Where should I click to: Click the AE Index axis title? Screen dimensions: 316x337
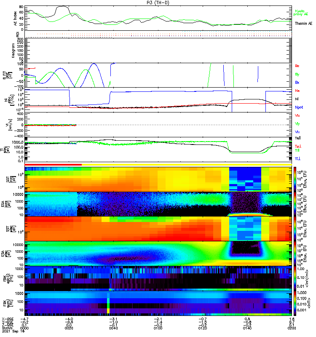point(16,19)
